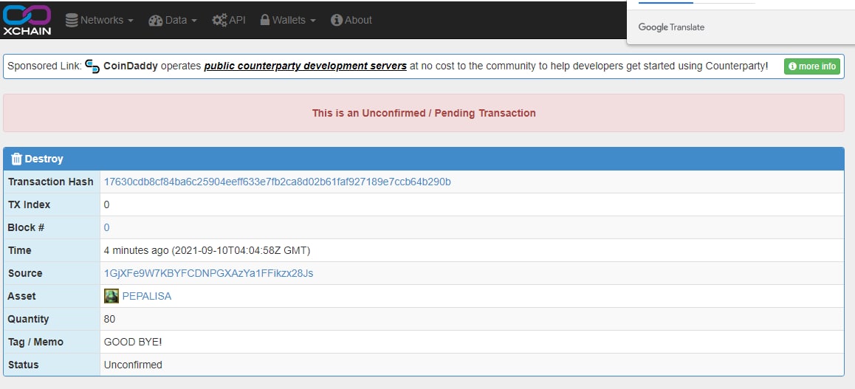
Task: Expand the Wallets dropdown menu
Action: point(288,20)
